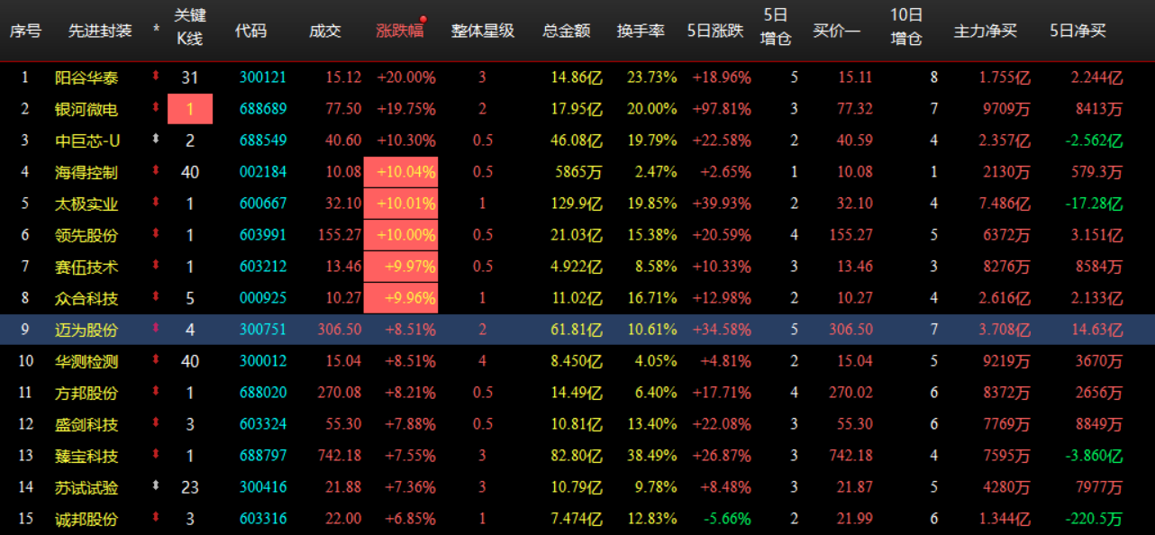Screen dimensions: 1155x535
Task: Click marker icon beside 赛伍技术
Action: 156,267
